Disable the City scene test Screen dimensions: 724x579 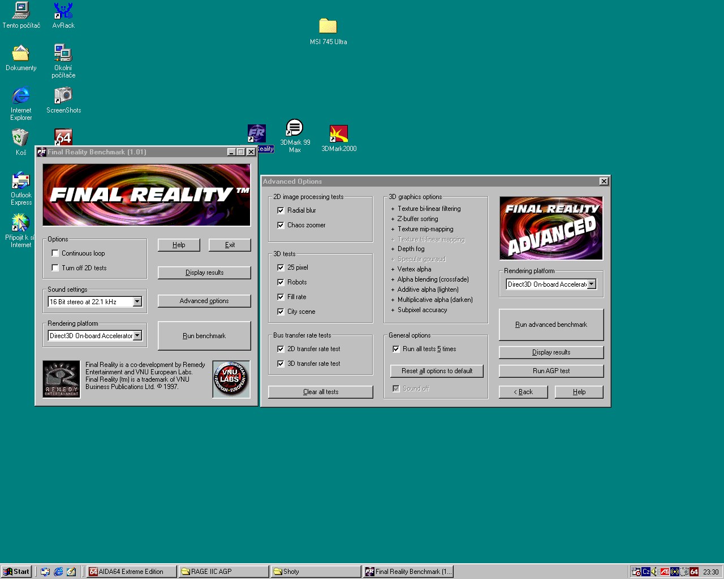281,312
